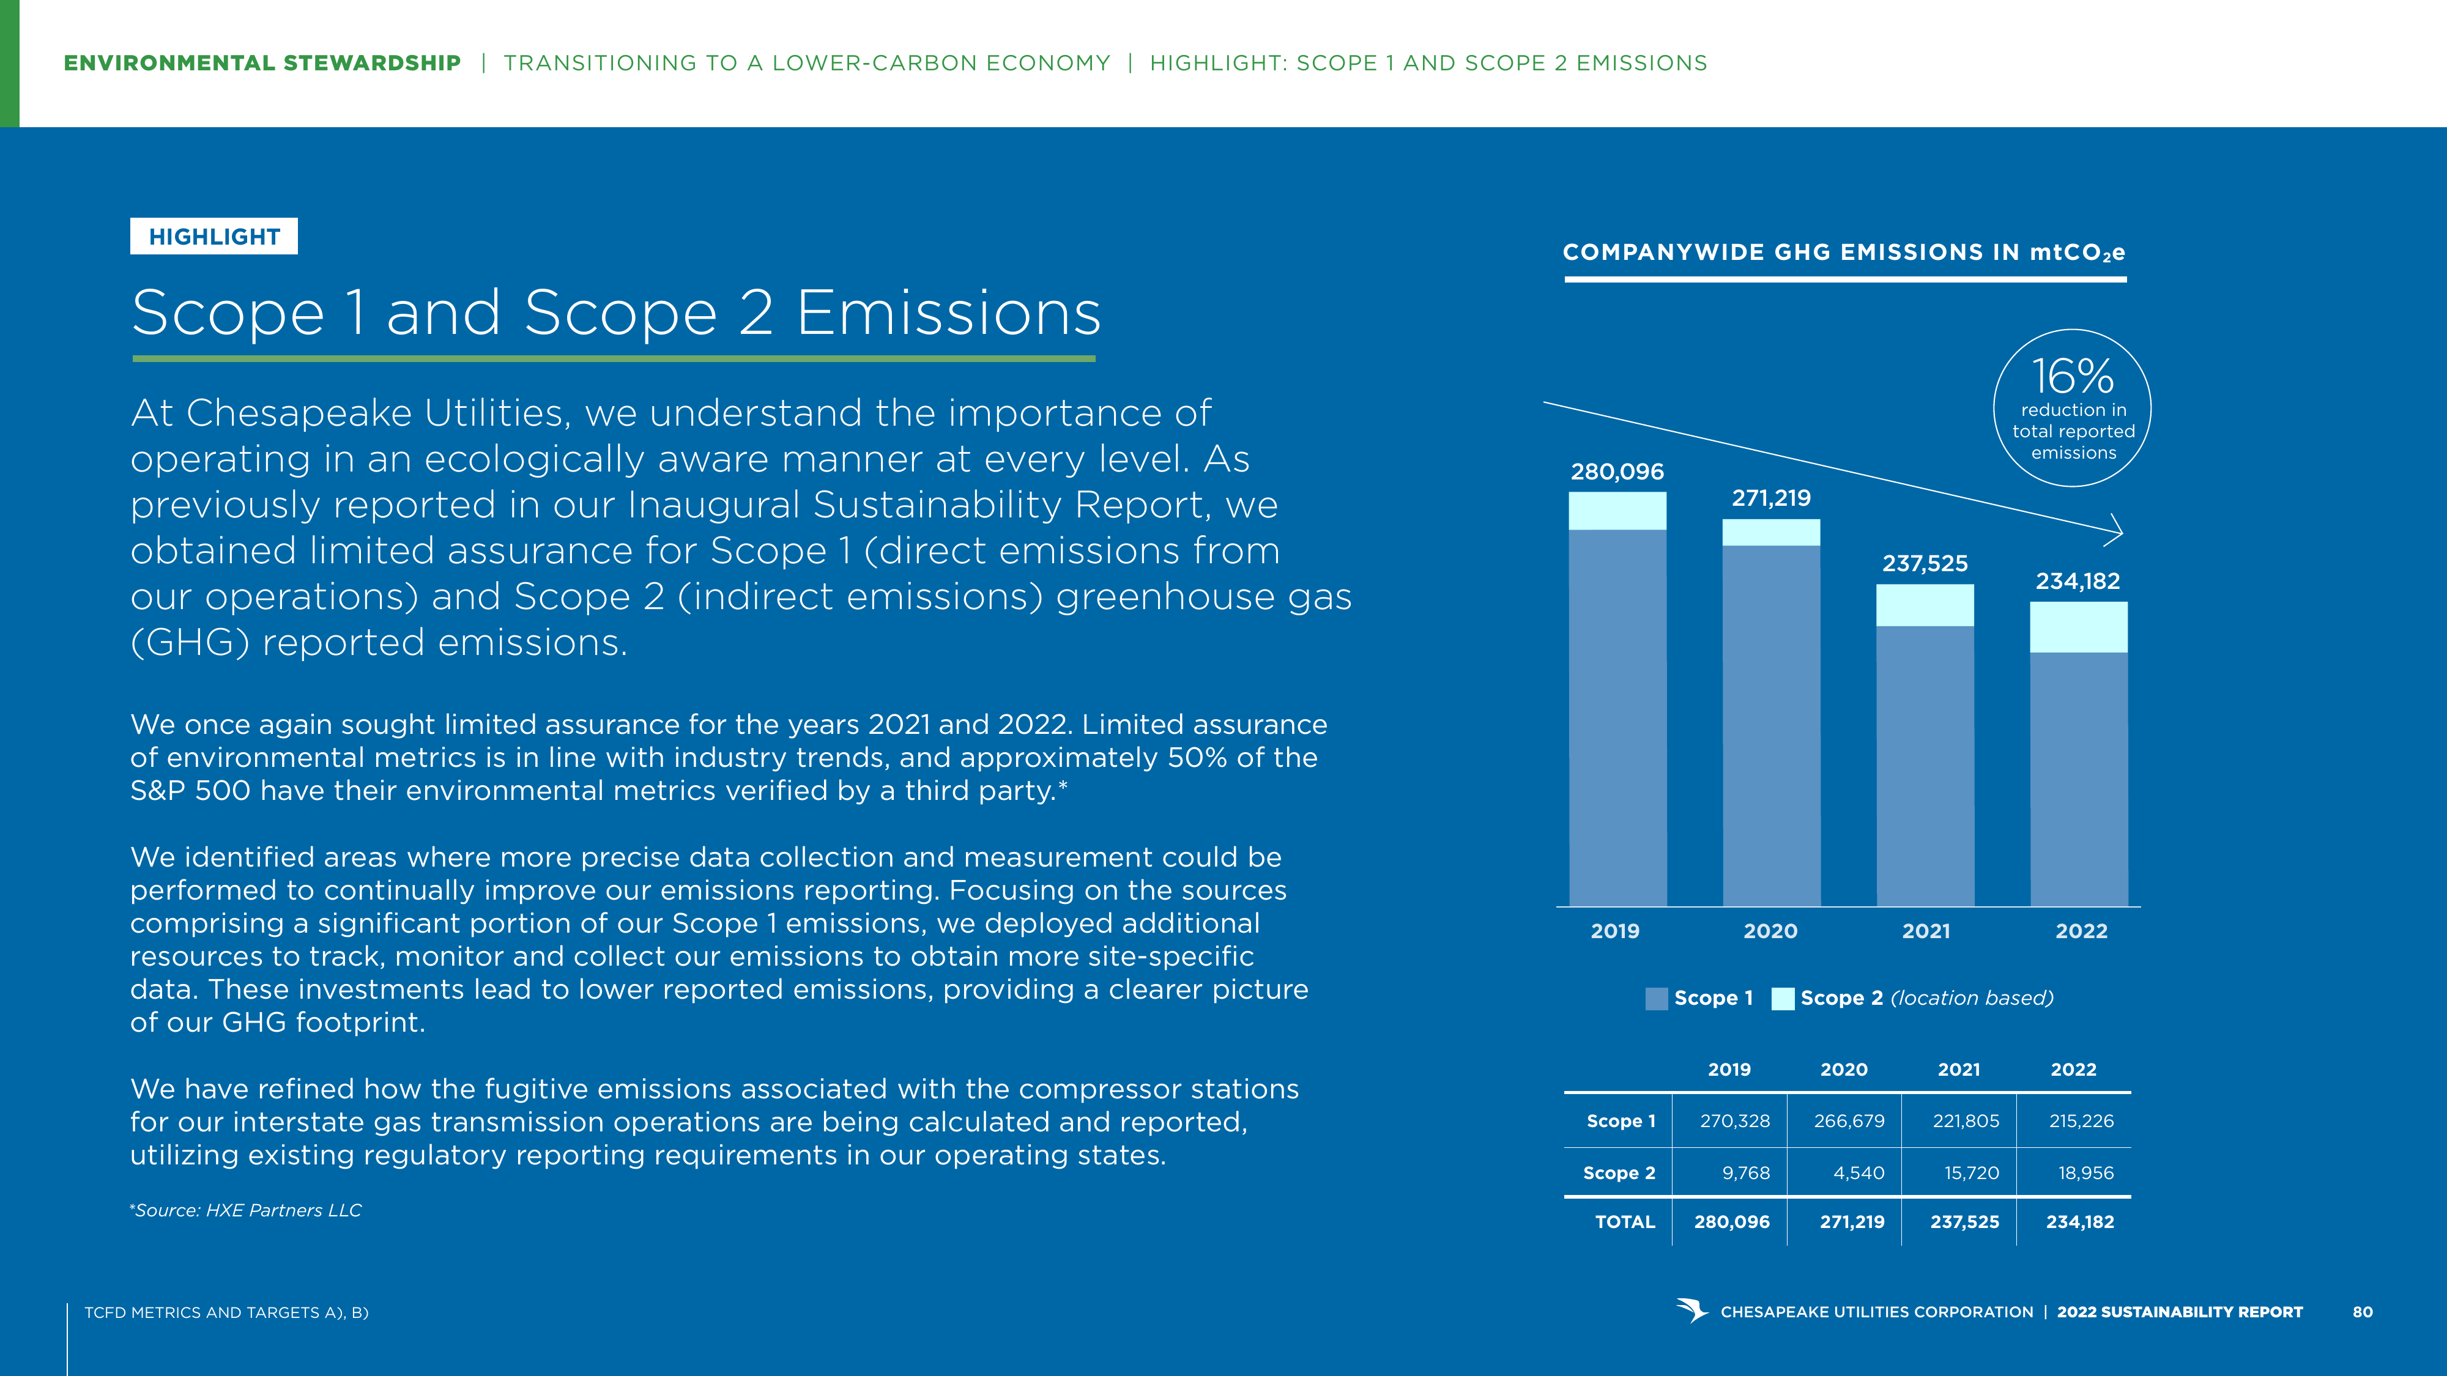Click the page number 80
Screen dimensions: 2447x1376
2363,1312
